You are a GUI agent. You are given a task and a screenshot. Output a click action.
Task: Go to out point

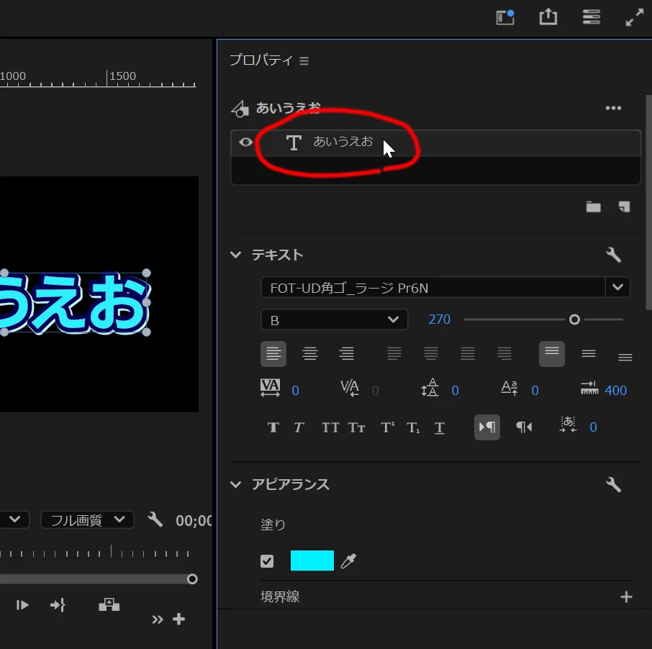click(58, 605)
